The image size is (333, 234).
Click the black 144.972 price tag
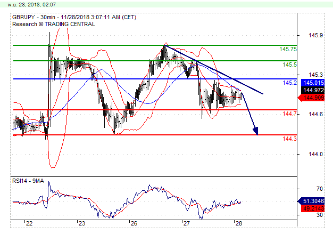[313, 90]
